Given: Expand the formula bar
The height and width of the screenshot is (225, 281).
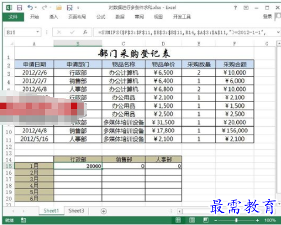Looking at the screenshot, I should (x=278, y=33).
